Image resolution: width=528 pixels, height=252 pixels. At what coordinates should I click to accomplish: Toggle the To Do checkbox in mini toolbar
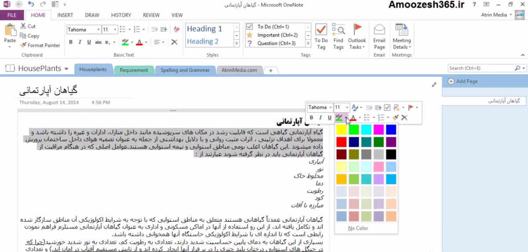[387, 108]
